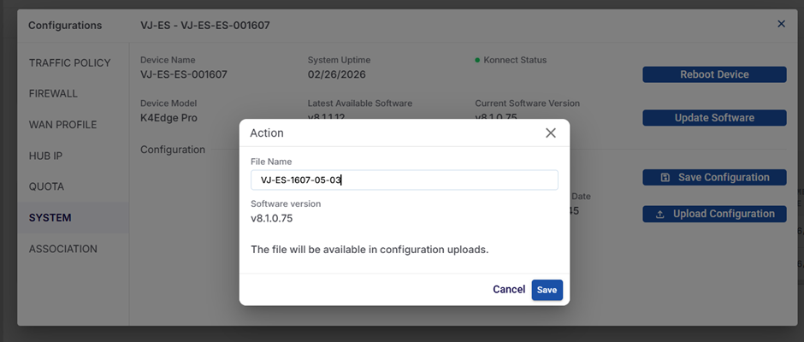Click the Configuration section heading
804x342 pixels.
pos(173,150)
